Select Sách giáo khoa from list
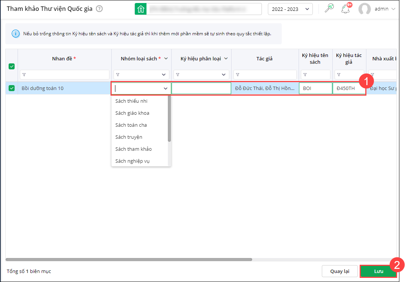The image size is (405, 282). point(132,113)
